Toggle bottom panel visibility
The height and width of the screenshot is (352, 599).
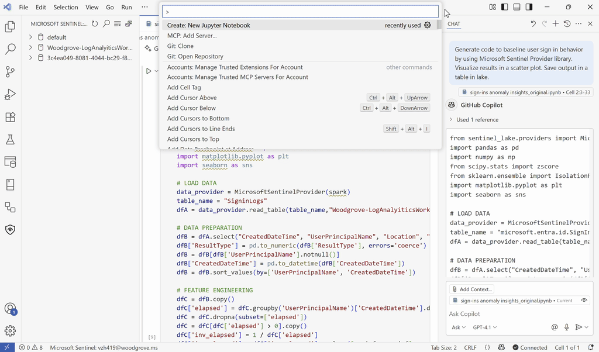[x=517, y=7]
